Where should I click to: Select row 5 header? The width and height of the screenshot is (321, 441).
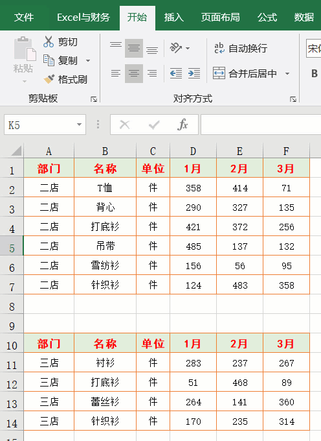click(x=12, y=246)
